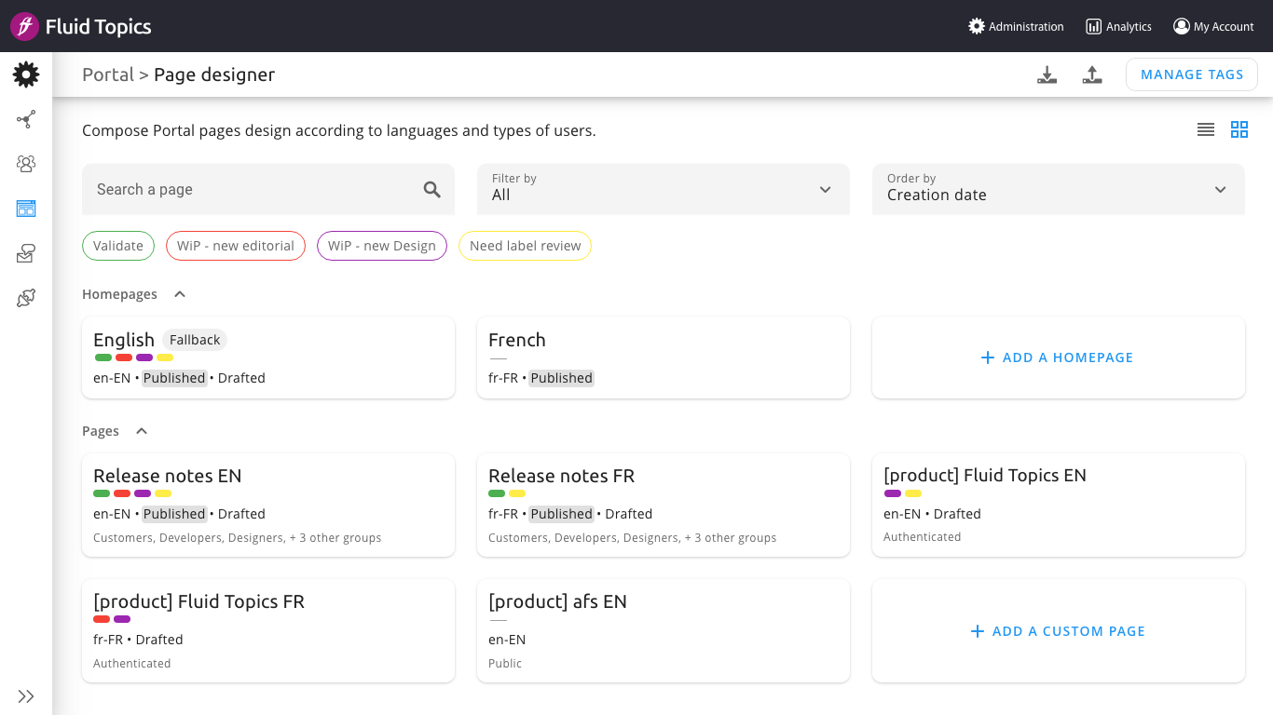
Task: Open [product] Fluid Topics EN card
Action: click(1059, 505)
